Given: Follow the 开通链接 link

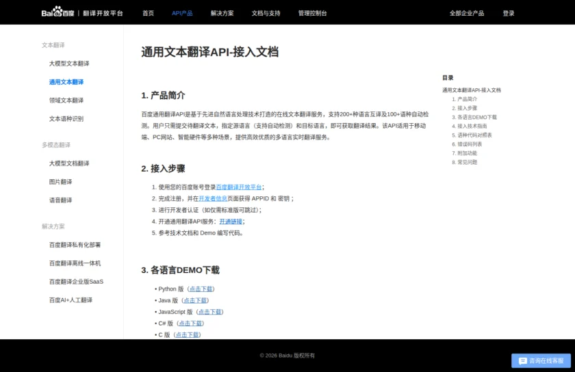Looking at the screenshot, I should (231, 222).
